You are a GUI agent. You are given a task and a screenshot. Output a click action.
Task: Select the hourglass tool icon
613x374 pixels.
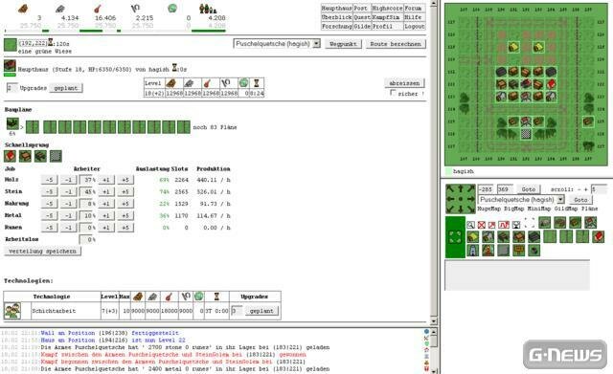[x=516, y=225]
